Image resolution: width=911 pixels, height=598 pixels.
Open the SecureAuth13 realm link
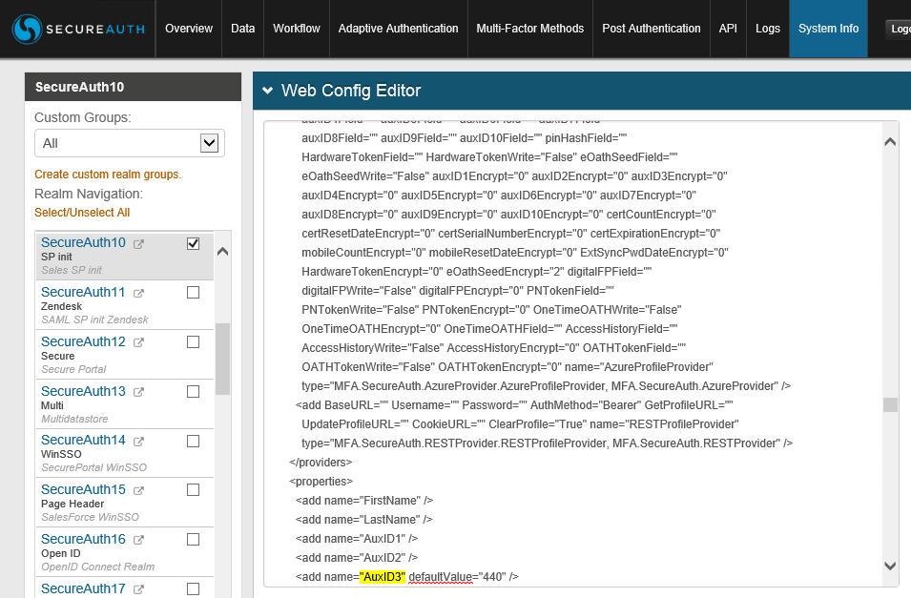[83, 391]
